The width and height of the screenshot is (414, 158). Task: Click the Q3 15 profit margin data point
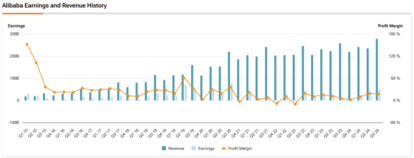[45, 87]
